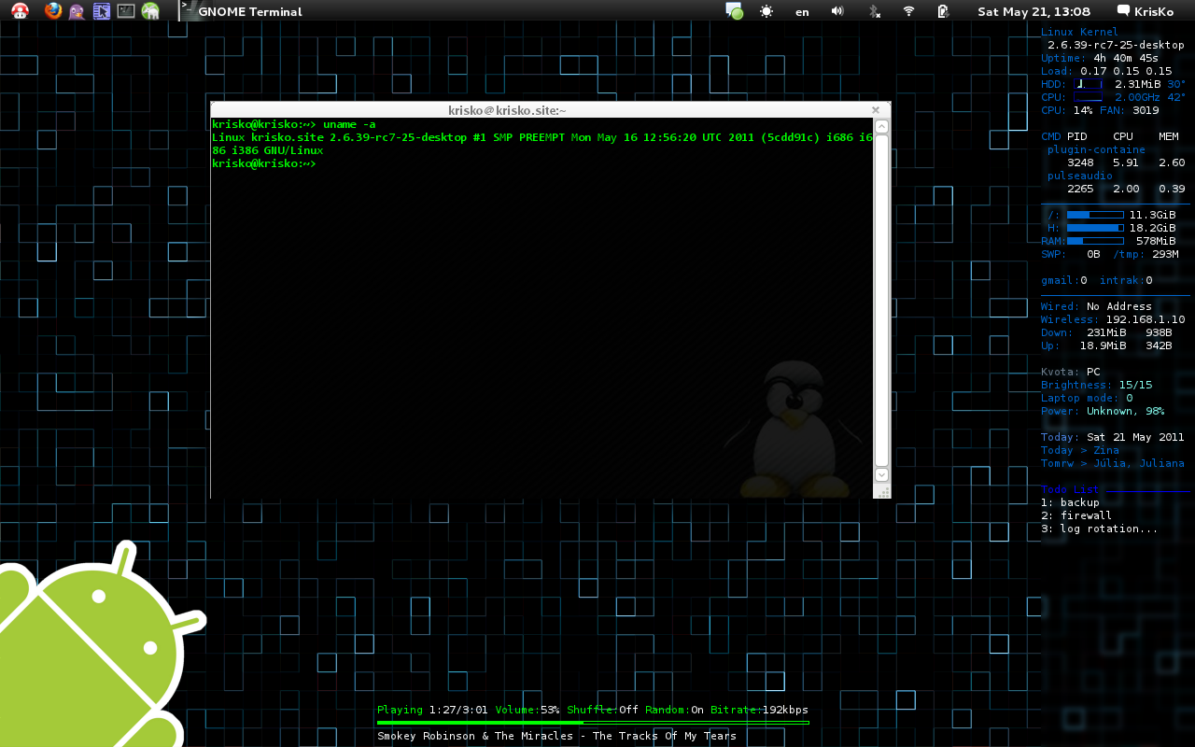Open the volume speaker indicator
Screen dimensions: 1195x747
pos(837,11)
